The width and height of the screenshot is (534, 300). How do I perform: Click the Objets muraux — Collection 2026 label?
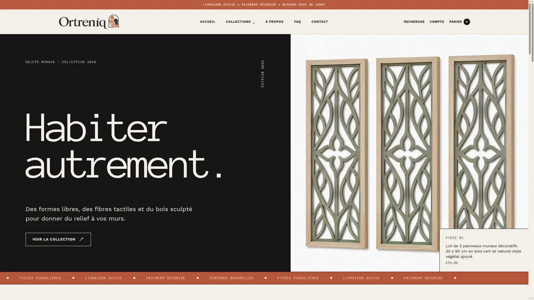click(61, 62)
